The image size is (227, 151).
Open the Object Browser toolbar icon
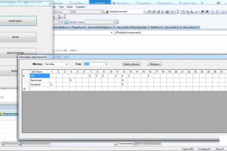click(158, 12)
